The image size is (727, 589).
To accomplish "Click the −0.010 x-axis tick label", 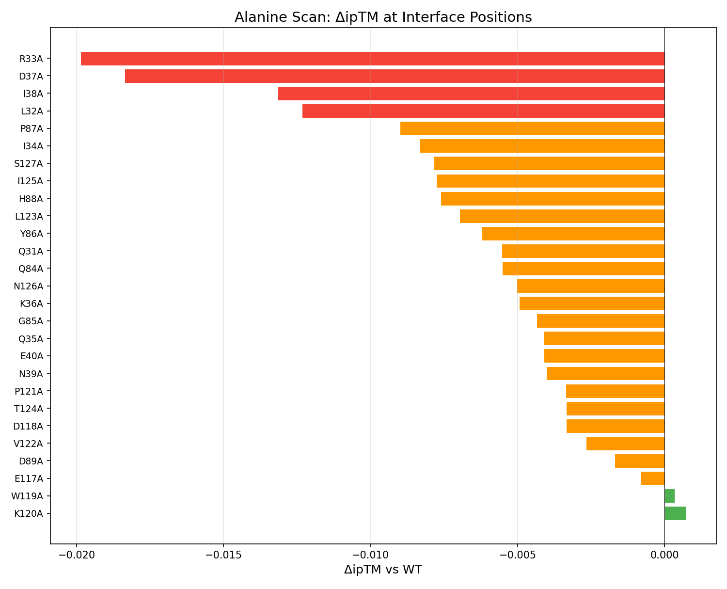I will point(370,554).
